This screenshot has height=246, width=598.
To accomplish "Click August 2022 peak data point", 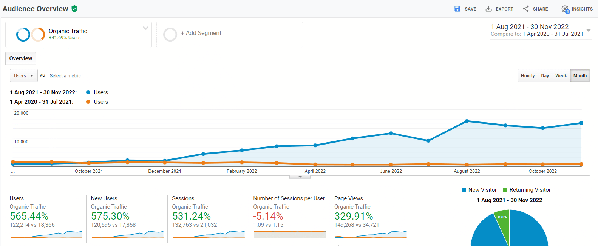I will click(467, 121).
